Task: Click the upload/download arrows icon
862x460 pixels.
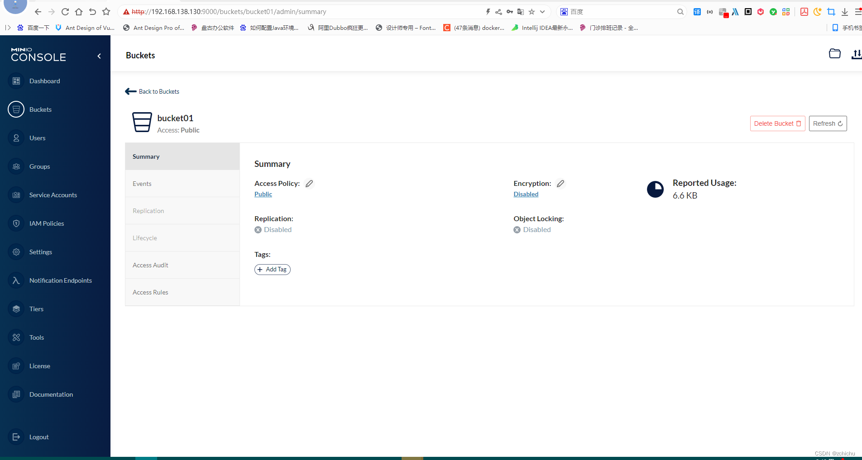Action: tap(856, 54)
